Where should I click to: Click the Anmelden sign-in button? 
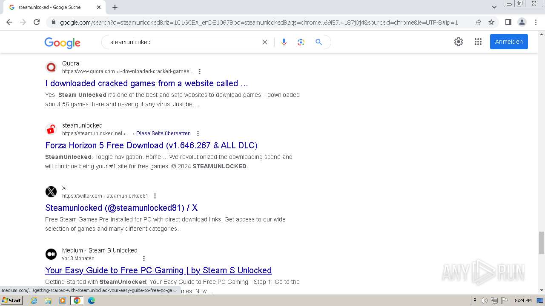tap(509, 42)
